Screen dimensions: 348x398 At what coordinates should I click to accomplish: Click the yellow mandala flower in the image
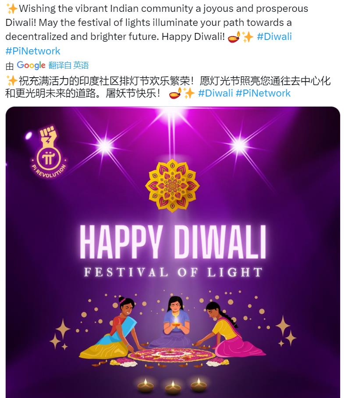coord(172,186)
